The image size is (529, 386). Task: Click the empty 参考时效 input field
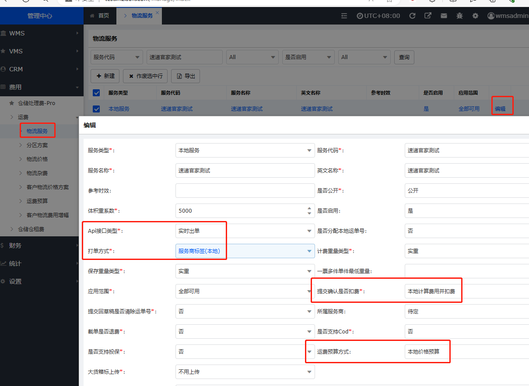coord(245,190)
